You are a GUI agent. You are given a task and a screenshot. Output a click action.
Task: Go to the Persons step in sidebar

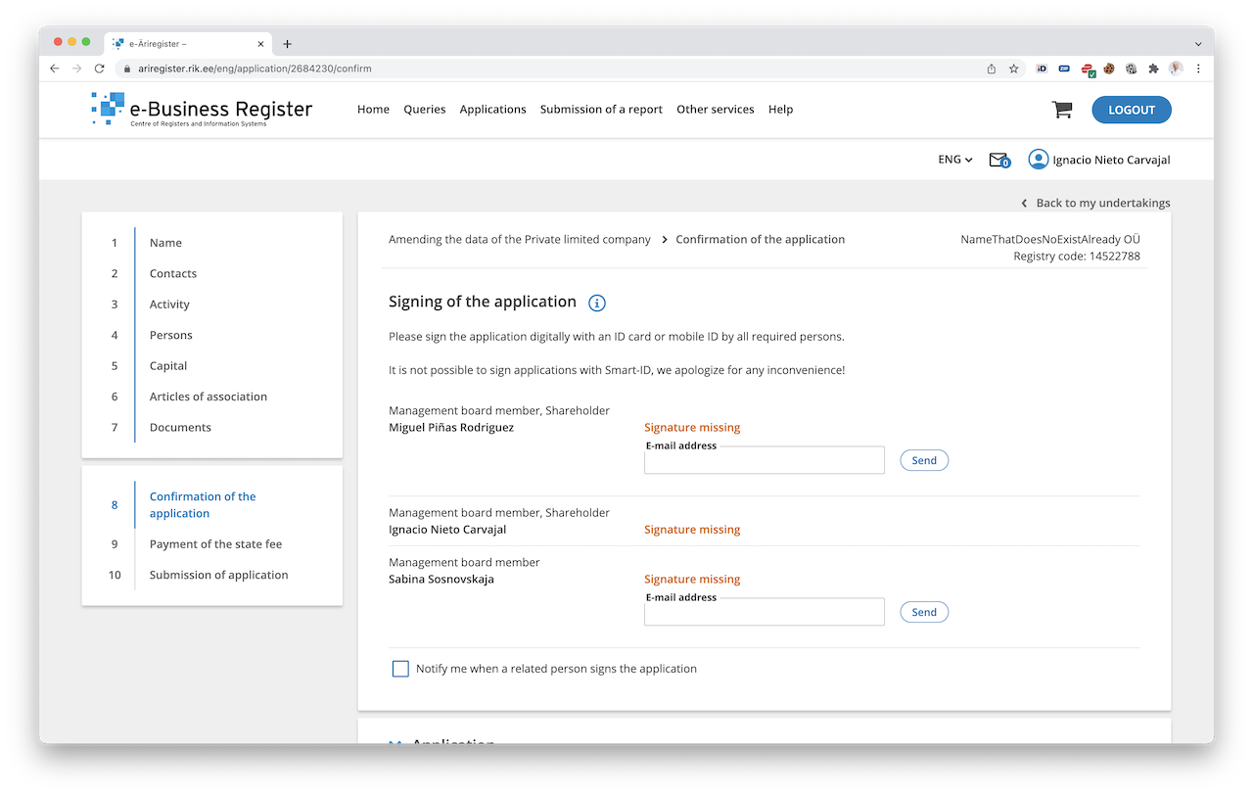pyautogui.click(x=170, y=335)
